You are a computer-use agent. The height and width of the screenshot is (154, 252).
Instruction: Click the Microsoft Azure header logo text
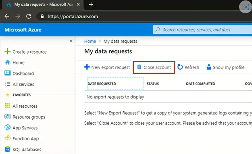click(x=23, y=30)
